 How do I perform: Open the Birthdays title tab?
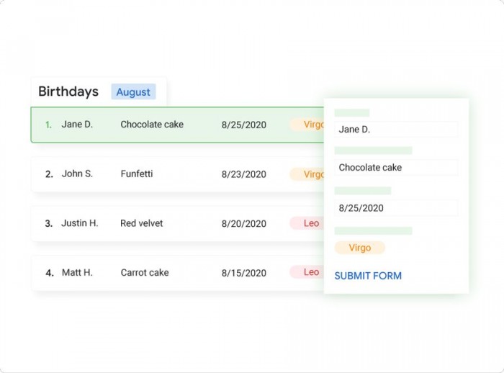click(68, 91)
